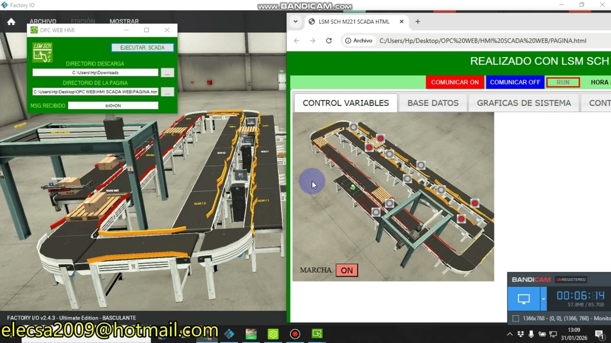
Task: Open a new browser tab
Action: [418, 21]
